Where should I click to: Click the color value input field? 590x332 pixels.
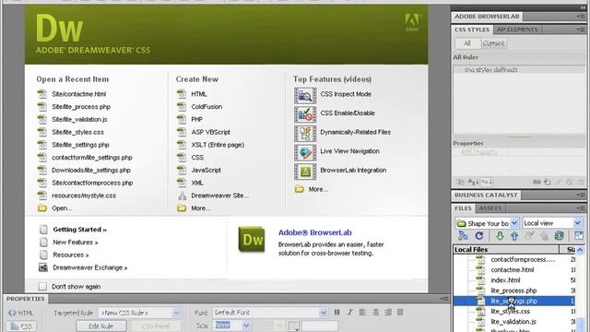(x=320, y=326)
